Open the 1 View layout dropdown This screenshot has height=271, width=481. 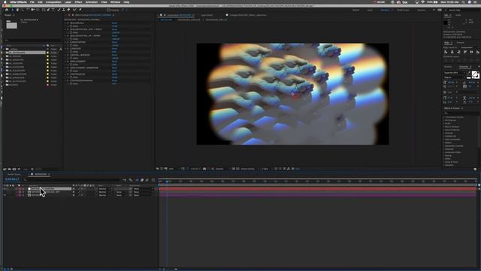266,169
